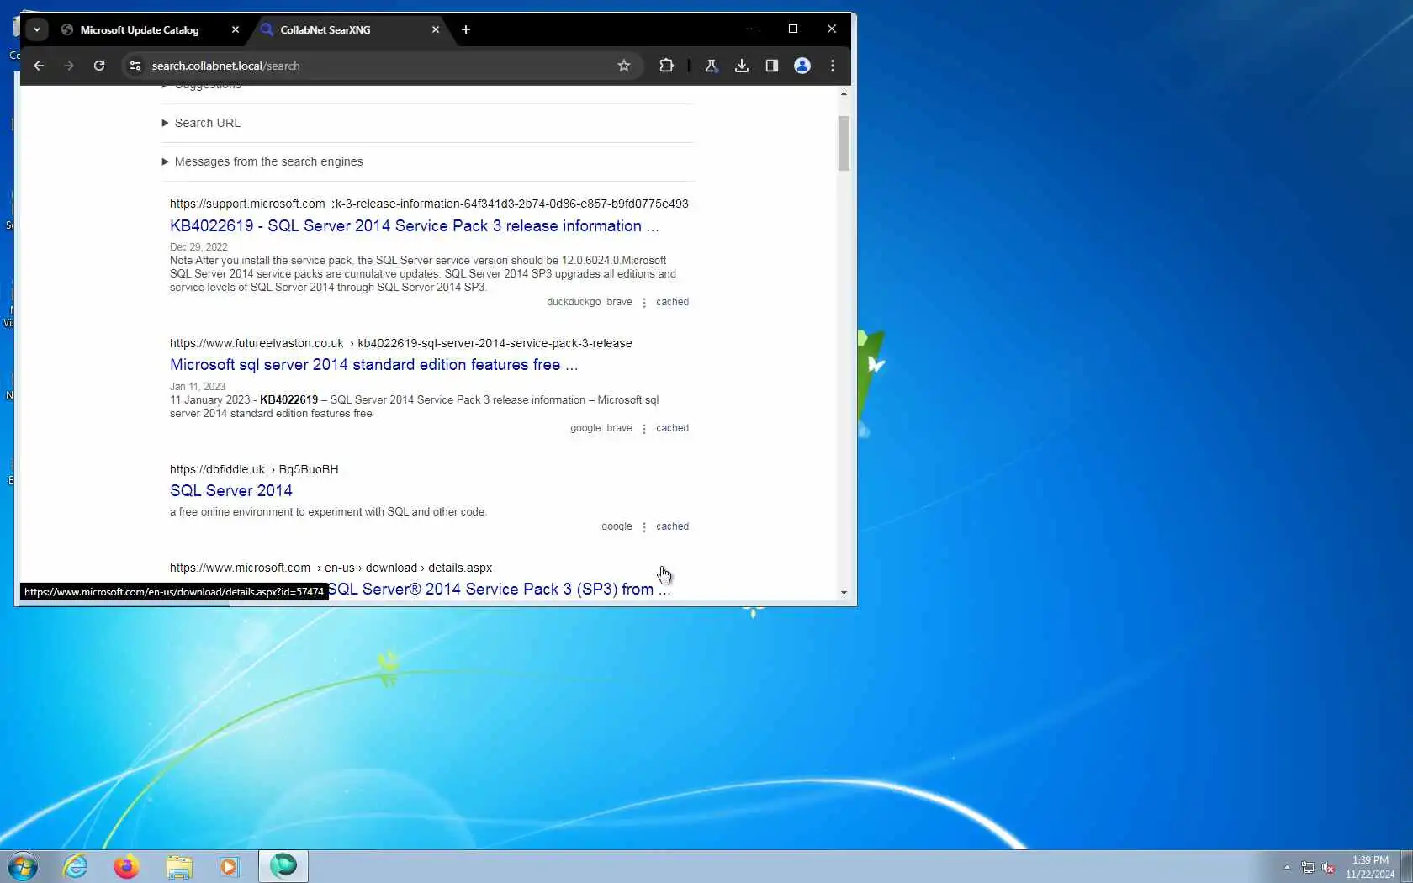Open more options dots for futureelvaston result
The width and height of the screenshot is (1413, 883).
pos(644,429)
